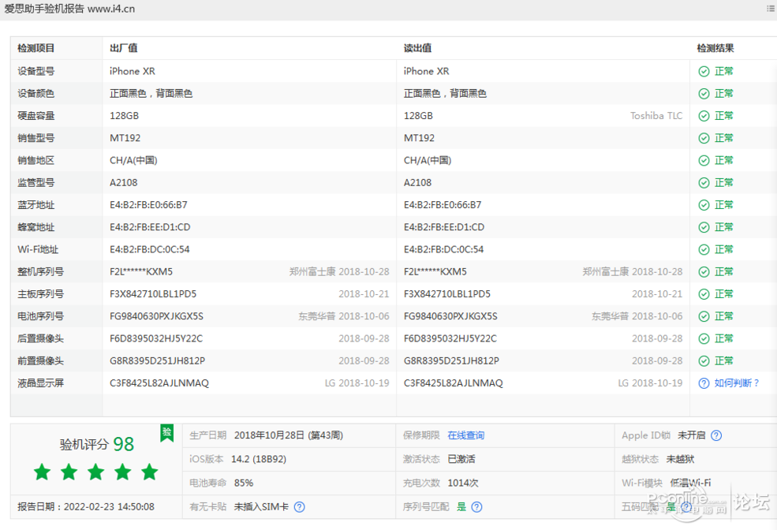Click the green check icon in 销售地区 row

tap(704, 160)
